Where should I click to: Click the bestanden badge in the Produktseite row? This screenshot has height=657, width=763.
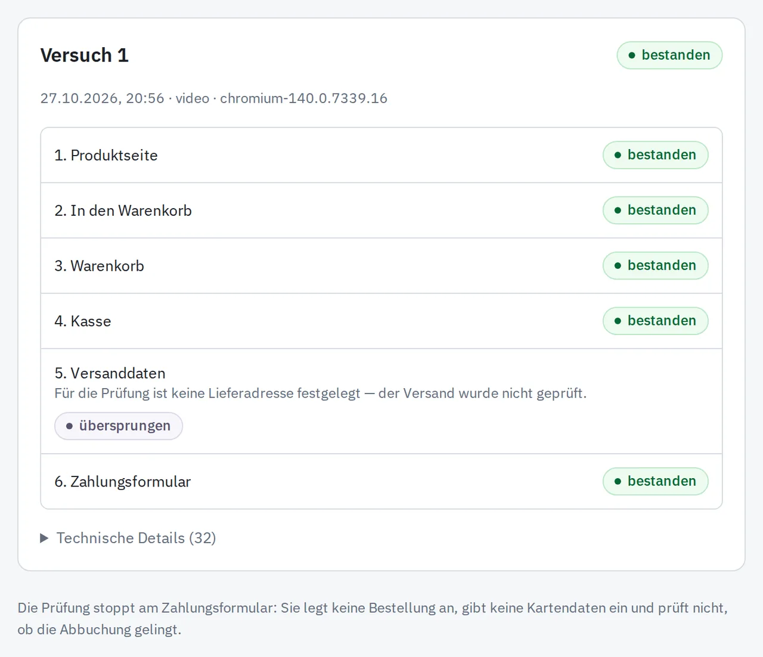point(655,155)
